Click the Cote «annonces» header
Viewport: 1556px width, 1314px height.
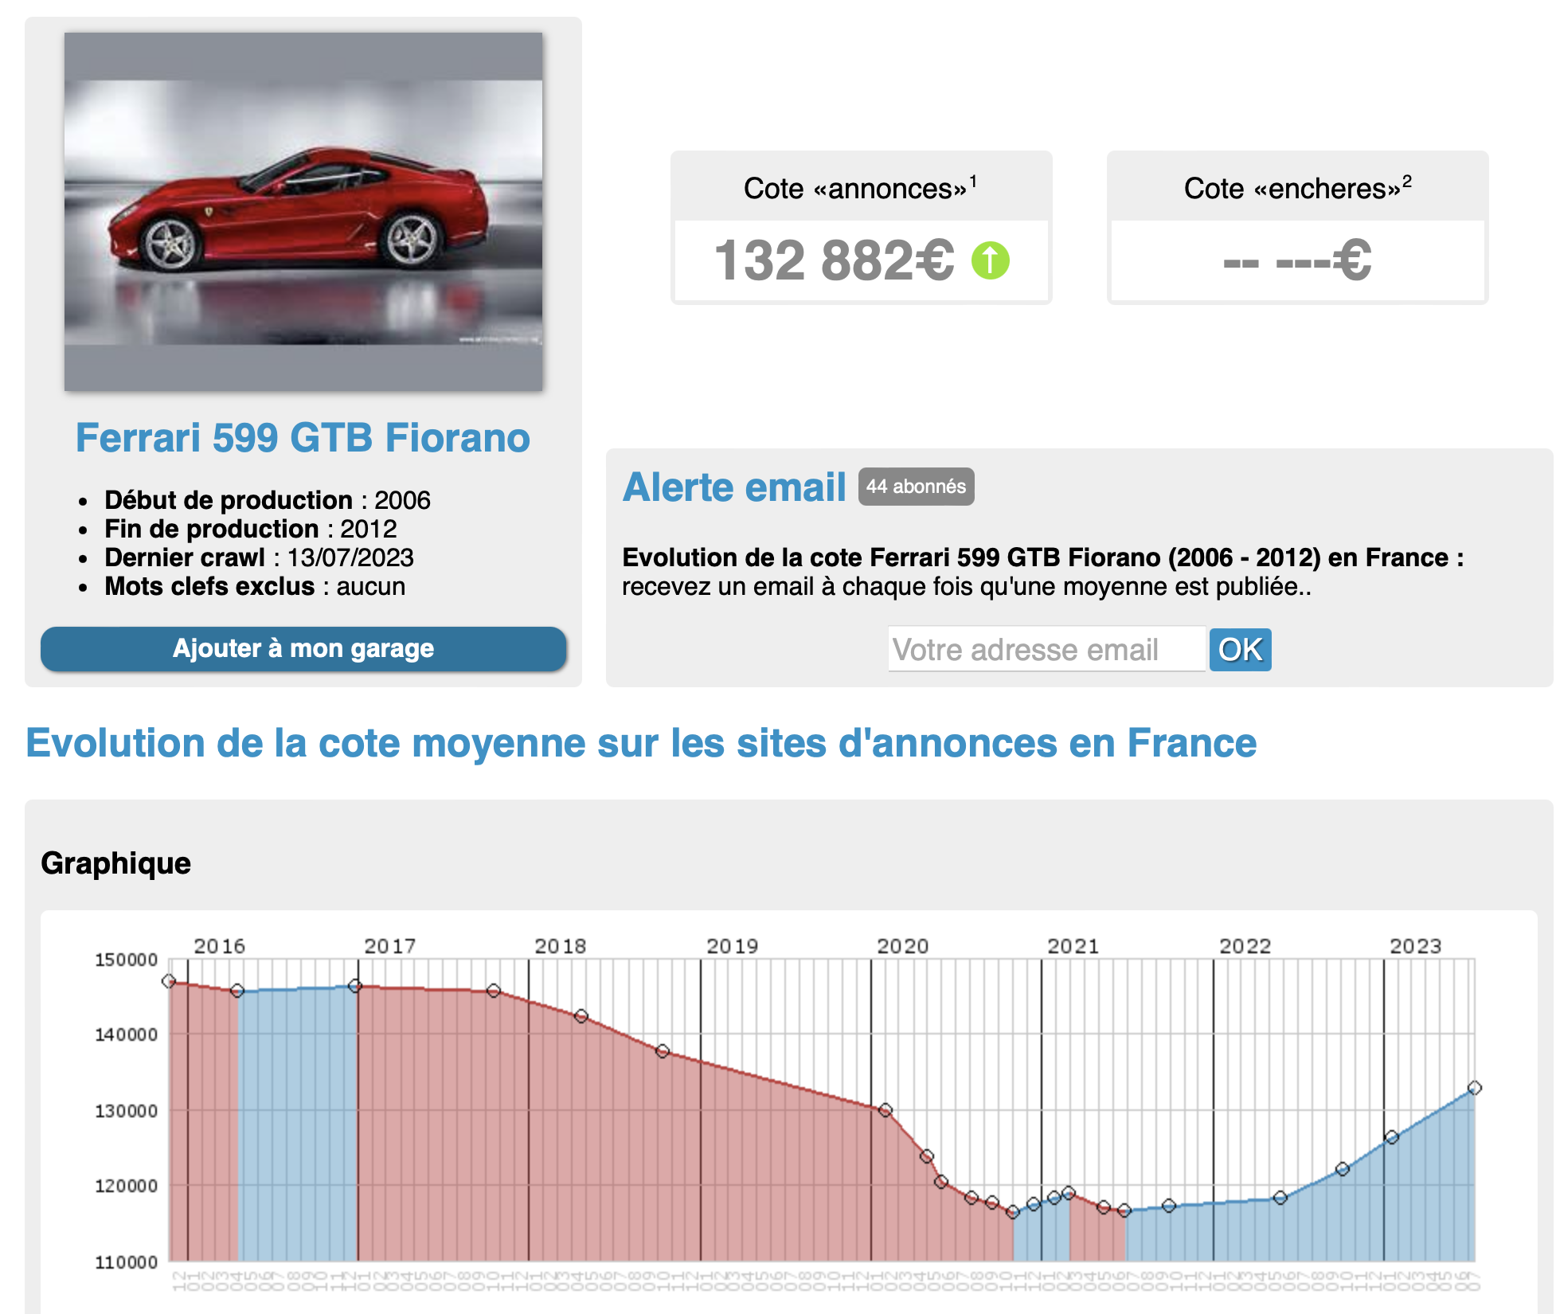tap(860, 188)
